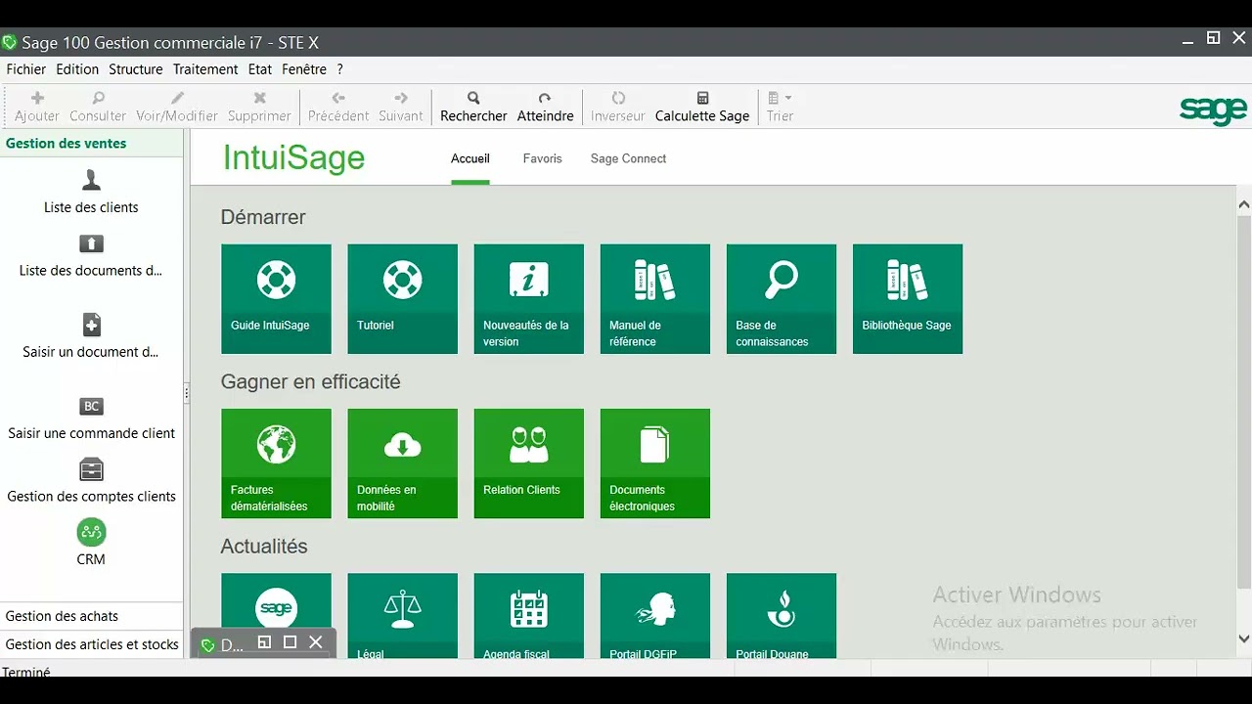The height and width of the screenshot is (704, 1252).
Task: Open the Données en mobilité tile
Action: coord(402,463)
